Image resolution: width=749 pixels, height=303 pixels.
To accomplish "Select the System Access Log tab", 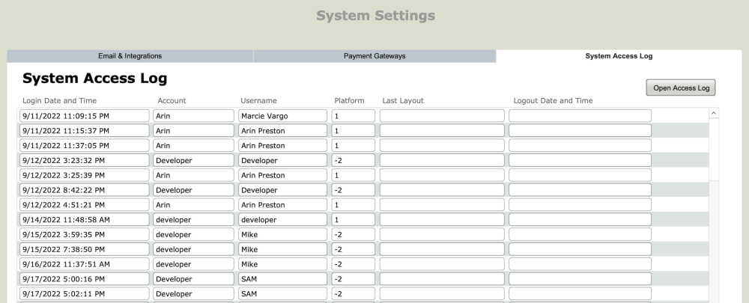I will click(x=619, y=56).
